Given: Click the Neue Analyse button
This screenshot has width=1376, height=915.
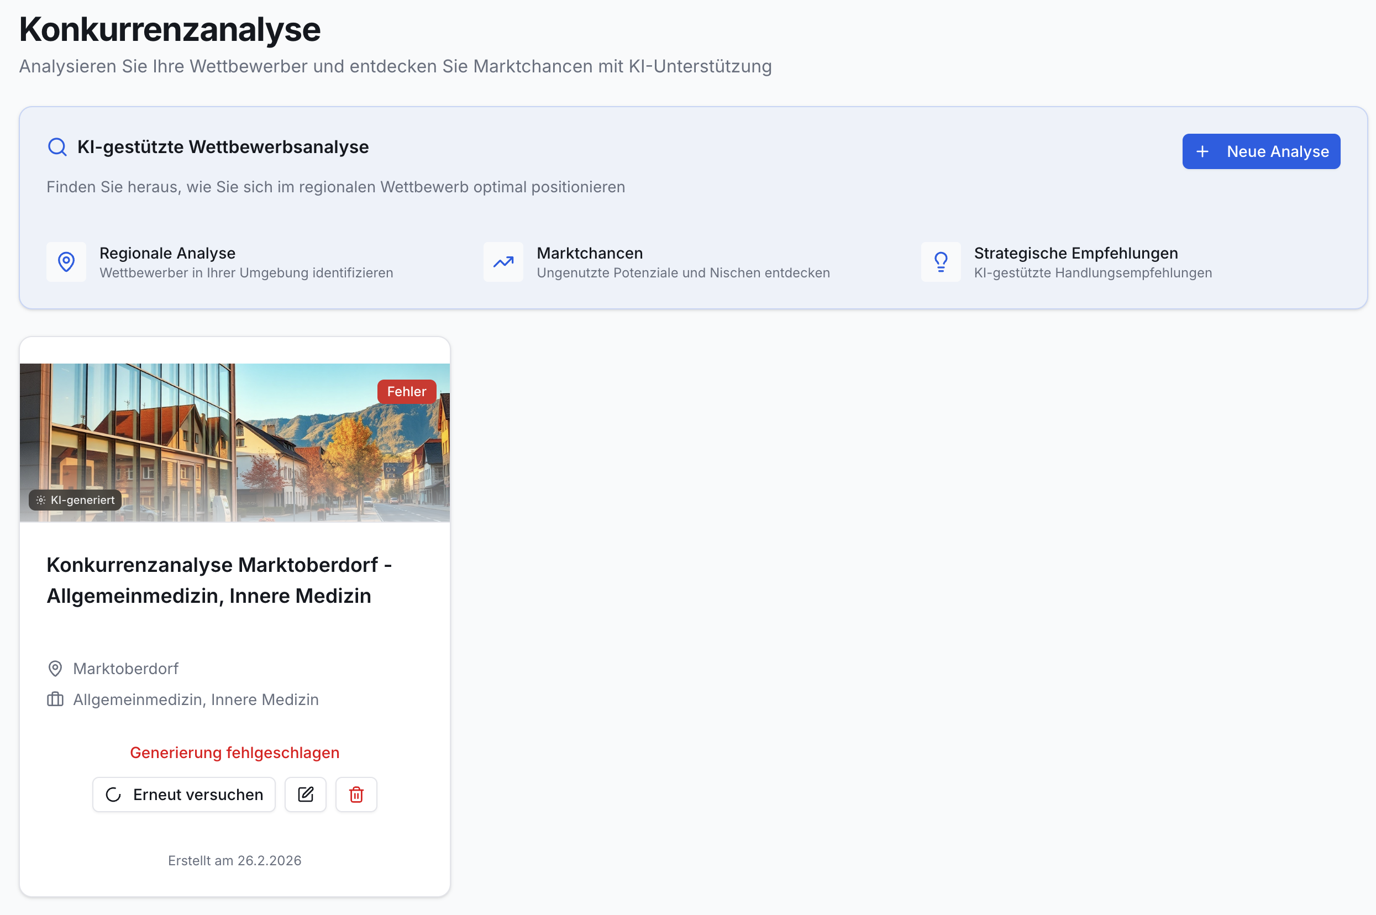Looking at the screenshot, I should 1261,151.
